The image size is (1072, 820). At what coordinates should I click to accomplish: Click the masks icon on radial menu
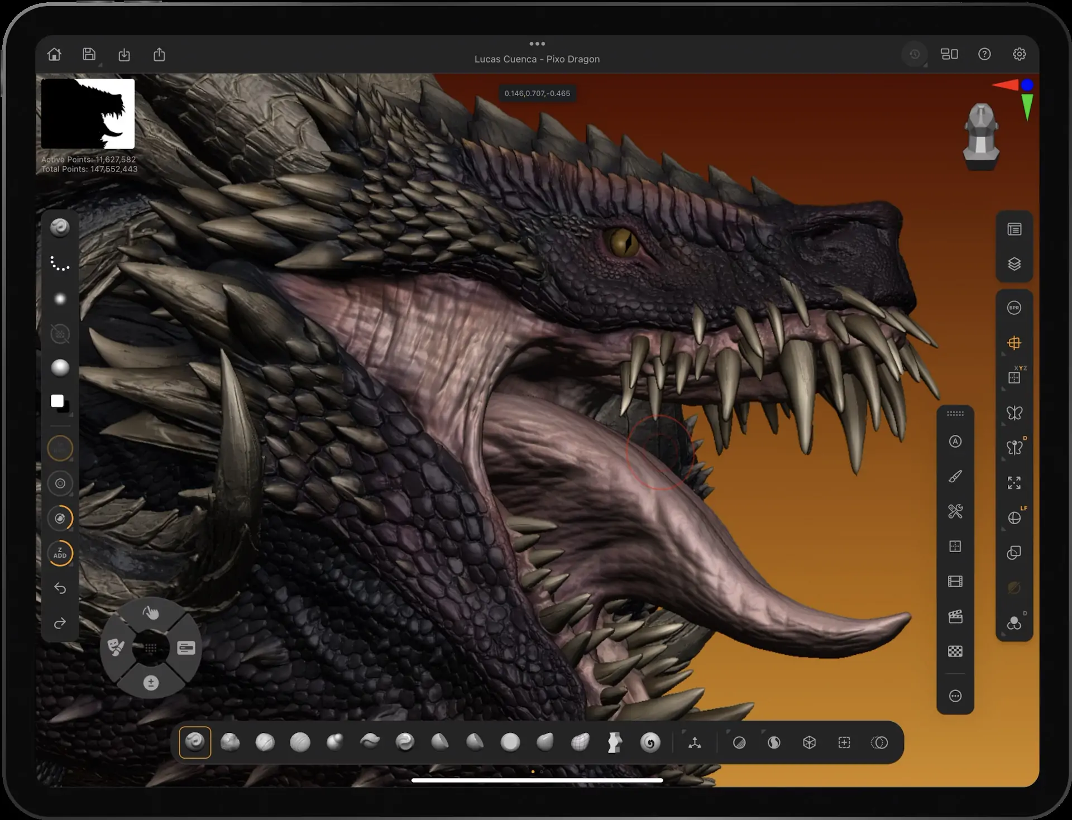(116, 648)
